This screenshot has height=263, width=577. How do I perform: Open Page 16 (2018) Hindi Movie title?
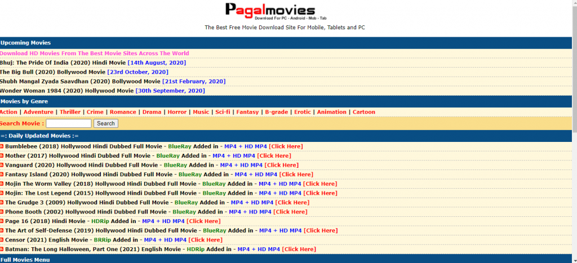coord(45,221)
